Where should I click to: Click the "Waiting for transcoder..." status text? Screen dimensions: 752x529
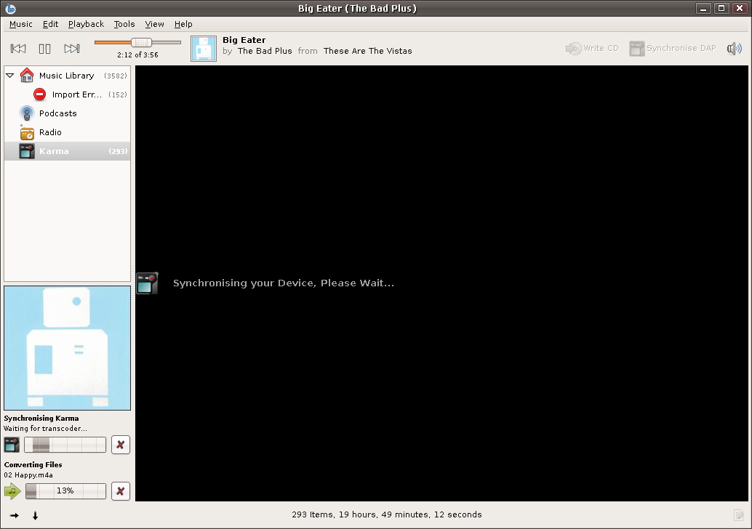46,429
